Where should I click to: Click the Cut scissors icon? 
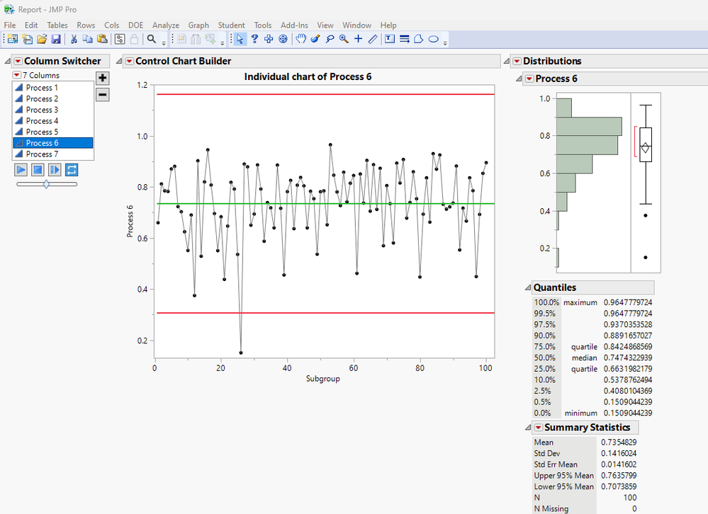(74, 39)
